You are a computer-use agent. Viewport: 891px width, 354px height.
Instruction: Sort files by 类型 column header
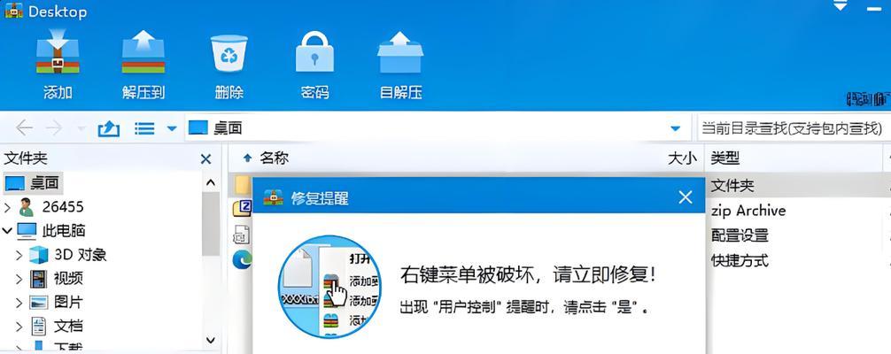tap(725, 158)
